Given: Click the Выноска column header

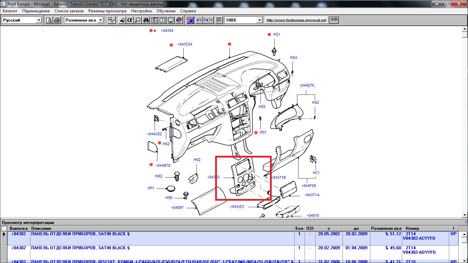Looking at the screenshot, I should [19, 228].
